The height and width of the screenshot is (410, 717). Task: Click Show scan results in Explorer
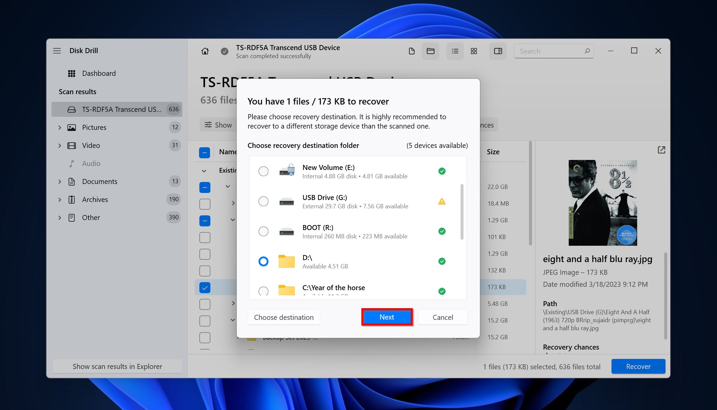[x=118, y=366]
